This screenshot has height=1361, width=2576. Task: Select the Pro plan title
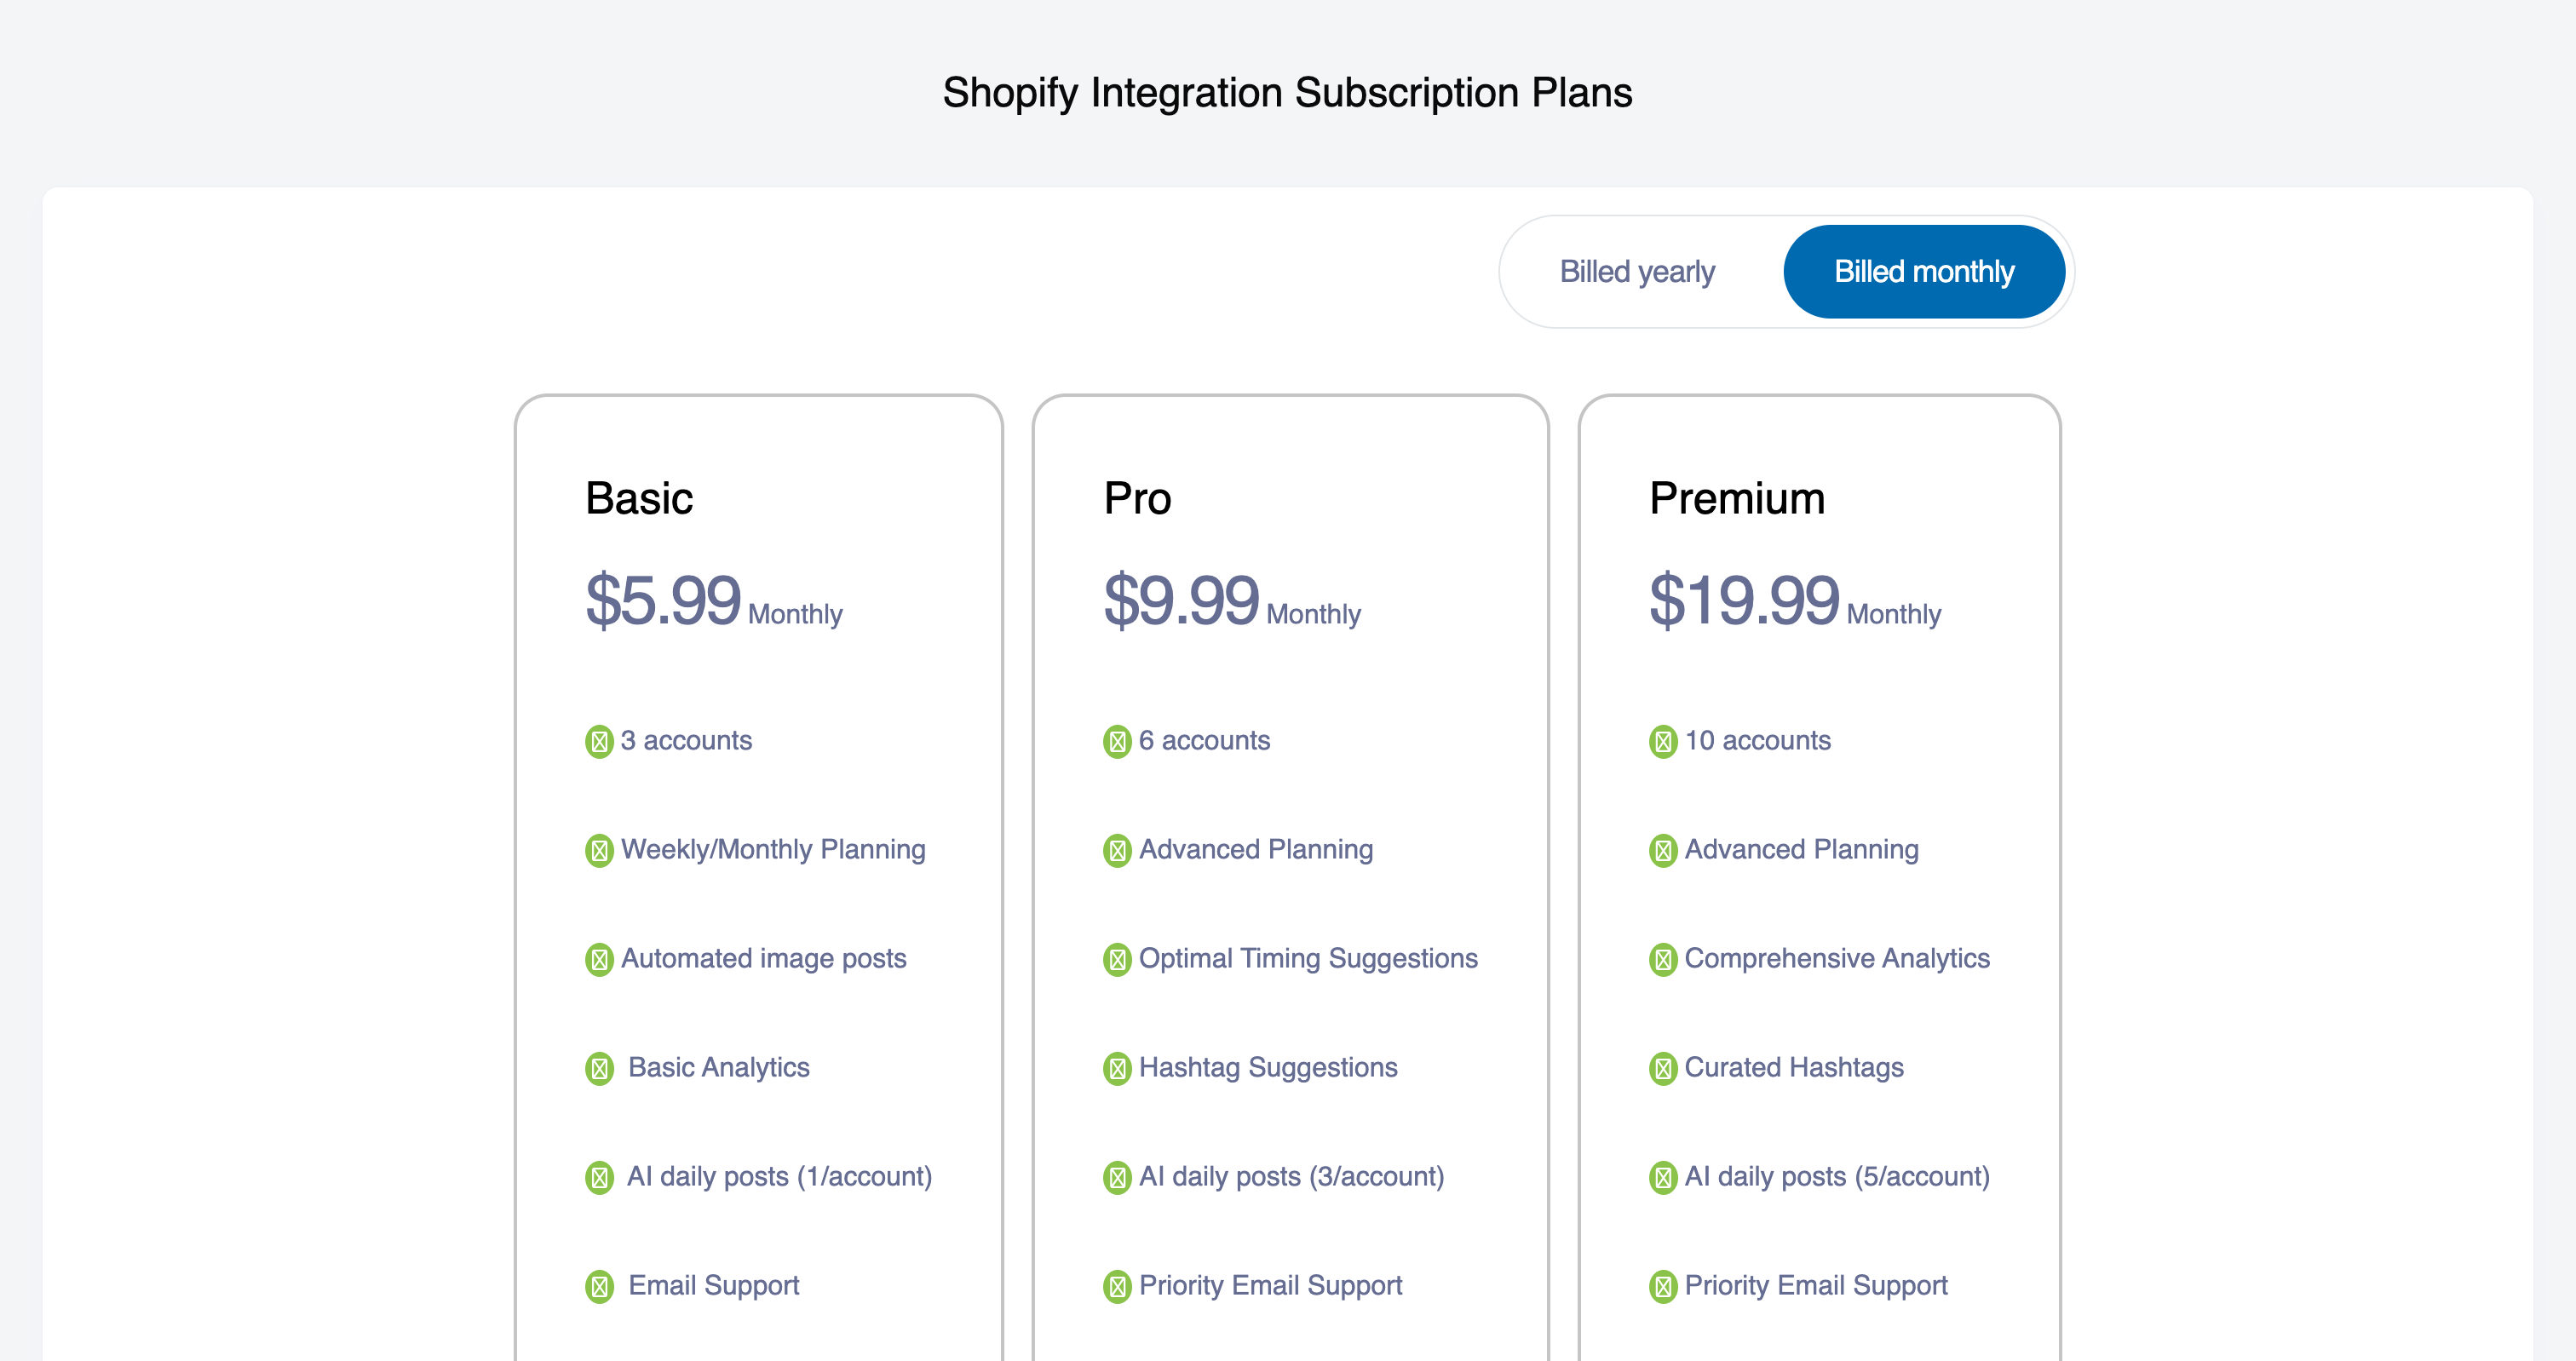click(x=1137, y=498)
